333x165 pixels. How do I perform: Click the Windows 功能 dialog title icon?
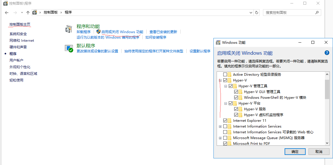218,42
